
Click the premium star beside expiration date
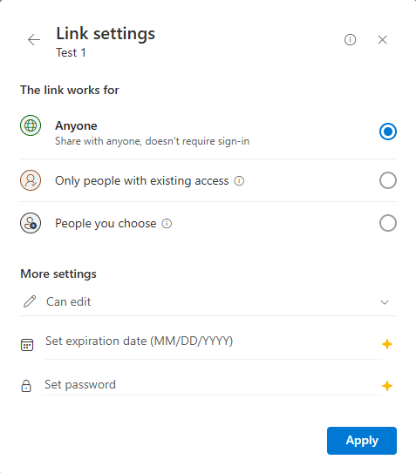(387, 344)
